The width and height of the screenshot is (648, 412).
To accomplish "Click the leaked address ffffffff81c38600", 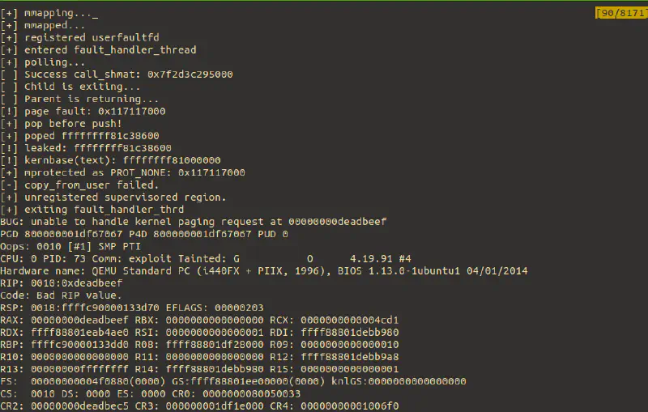I will (x=123, y=148).
